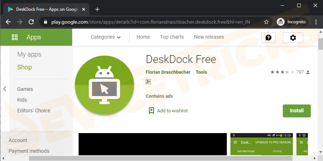Click the 3+ content rating badge
Viewport: 323px width, 161px height.
pos(148,82)
